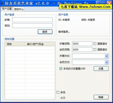Switch to the 用户设置 tab

(7, 9)
